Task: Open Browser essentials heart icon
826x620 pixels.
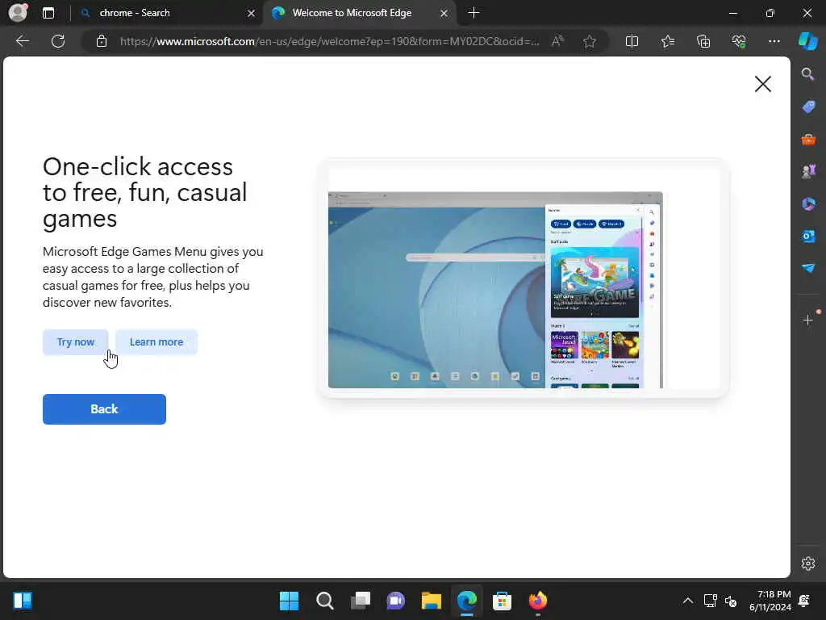Action: coord(739,41)
